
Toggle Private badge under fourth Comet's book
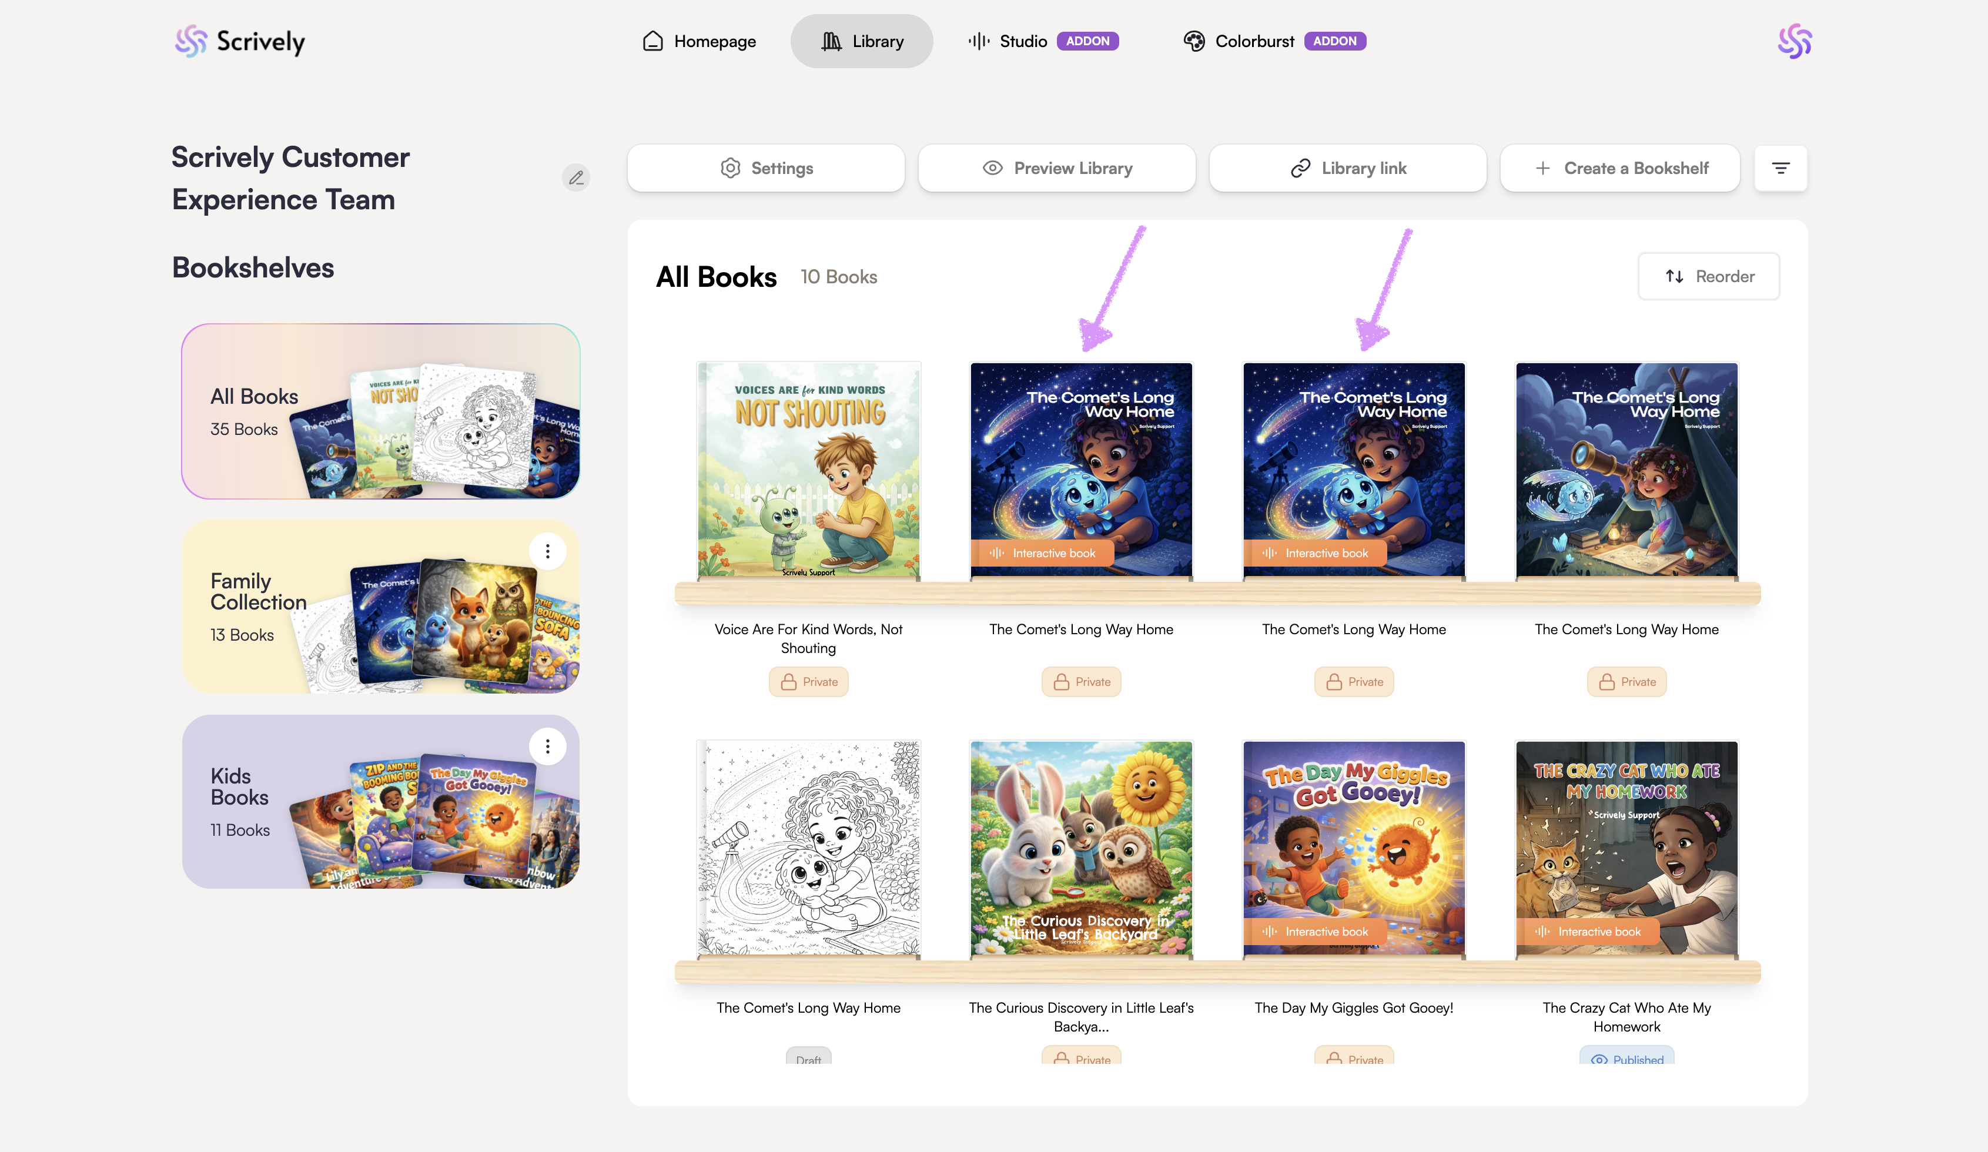click(1626, 682)
